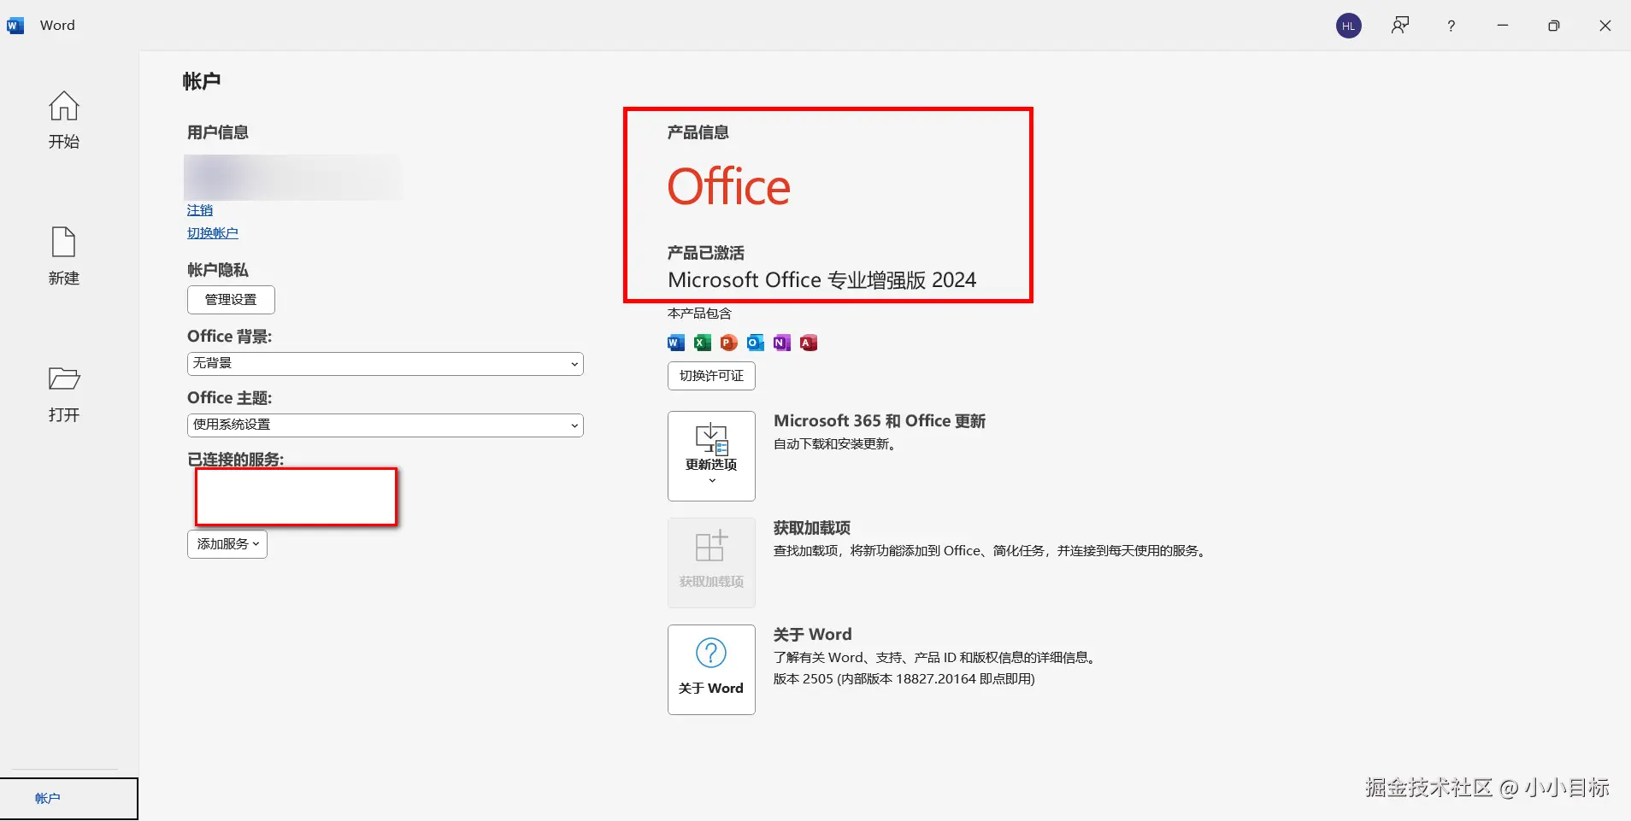
Task: Click the PowerPoint product icon
Action: 729,343
